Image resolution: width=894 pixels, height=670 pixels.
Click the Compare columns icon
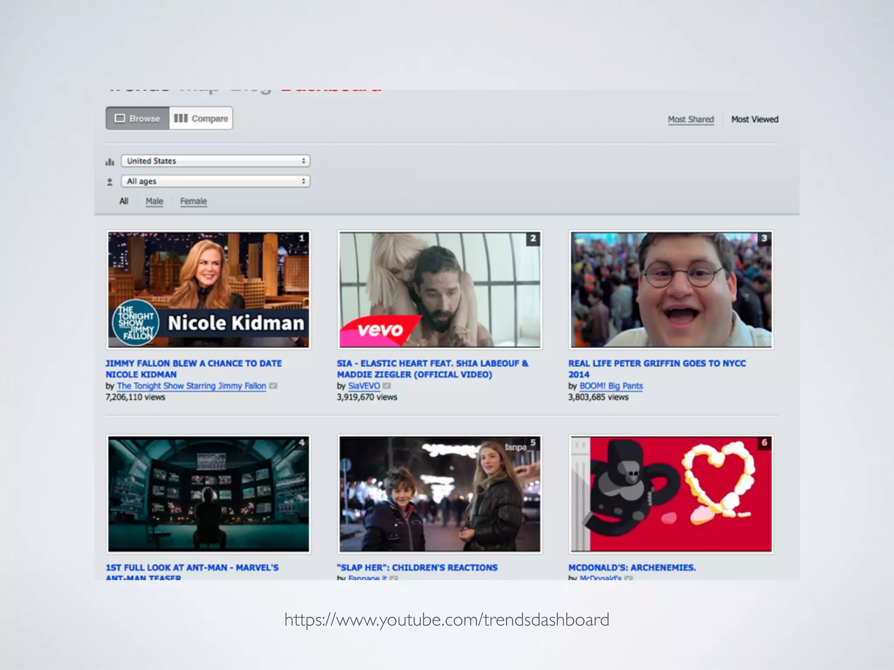click(181, 118)
